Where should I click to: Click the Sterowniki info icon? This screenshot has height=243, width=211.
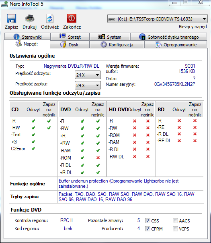(x=16, y=37)
